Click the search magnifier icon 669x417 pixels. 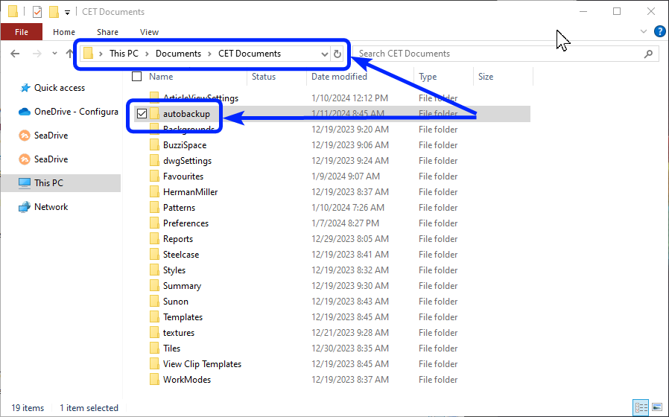click(649, 54)
